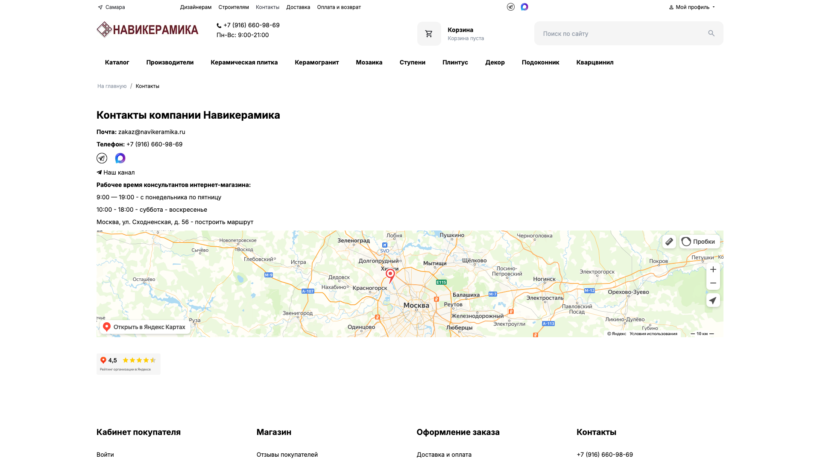Click the profile person icon

pos(671,7)
